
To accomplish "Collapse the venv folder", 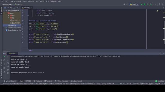I will click(6, 13).
